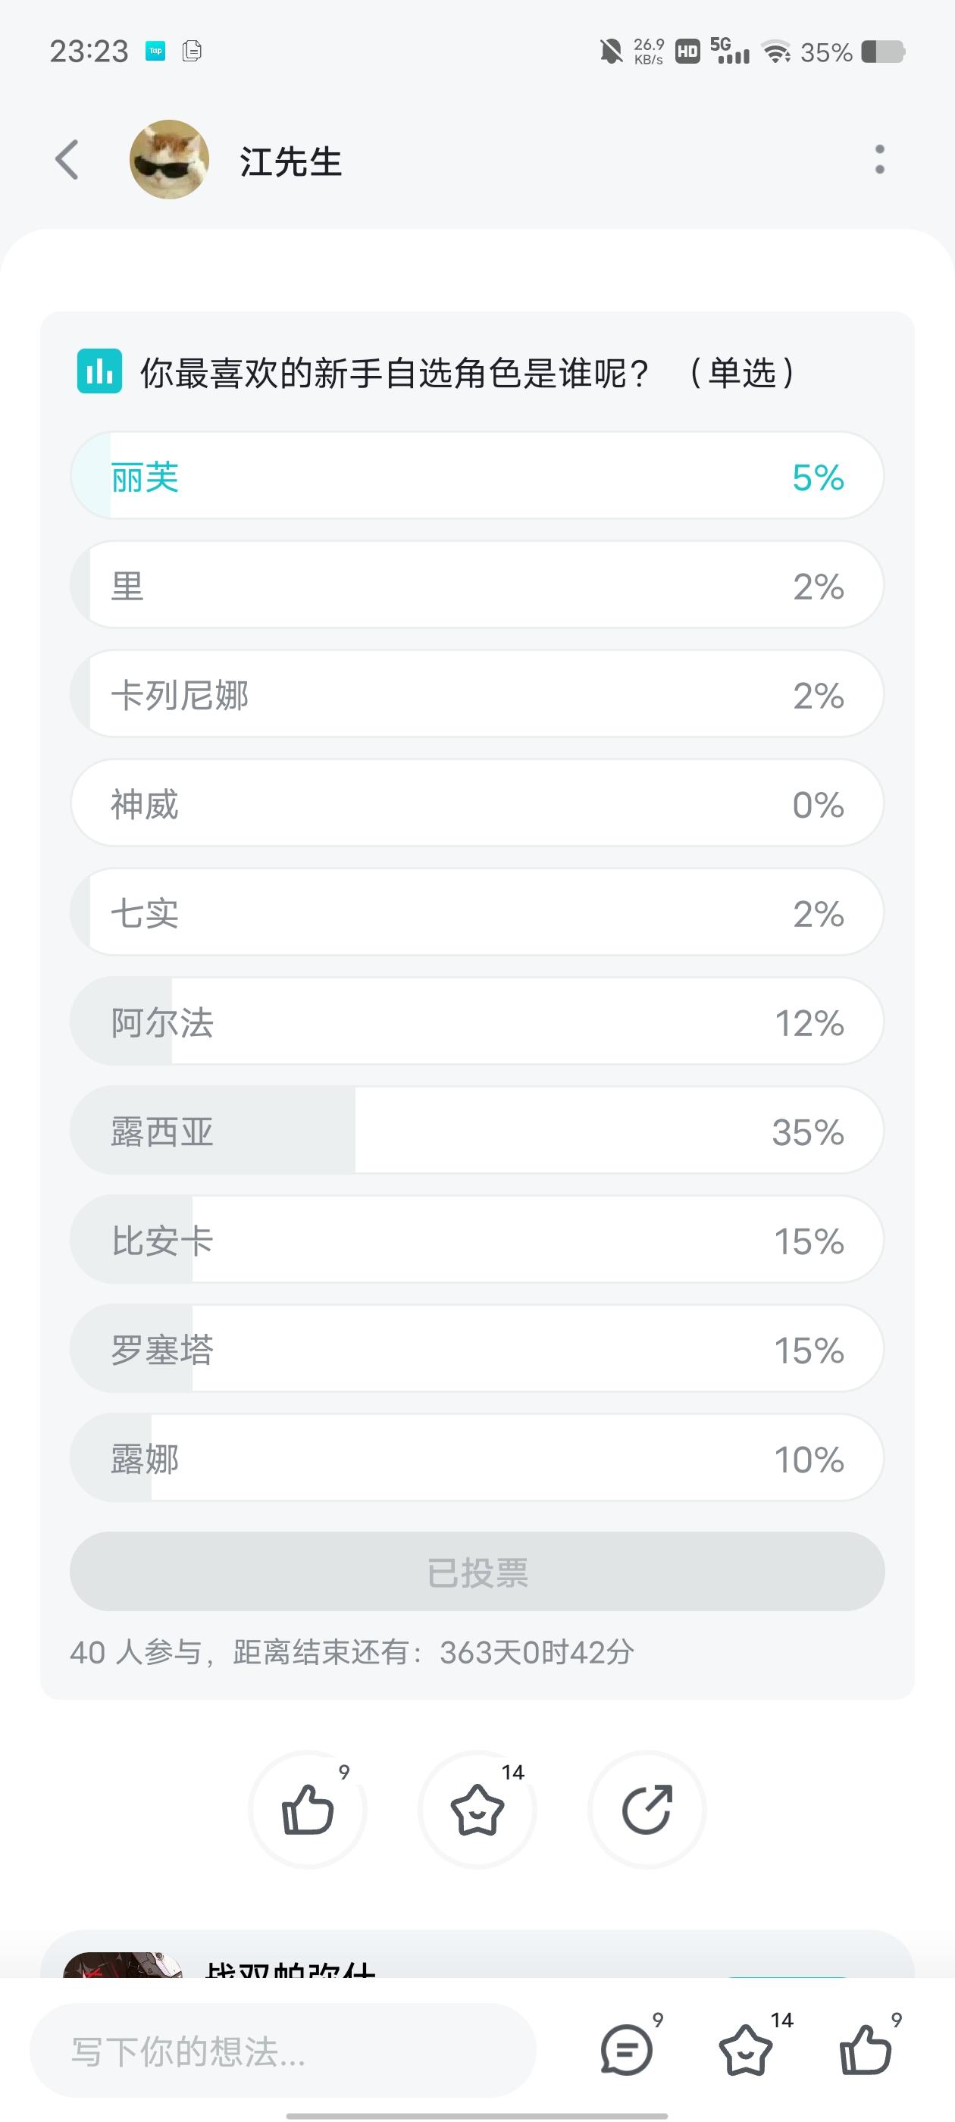This screenshot has width=955, height=2122.
Task: Choose the 罗塞塔 poll option
Action: coord(477,1348)
